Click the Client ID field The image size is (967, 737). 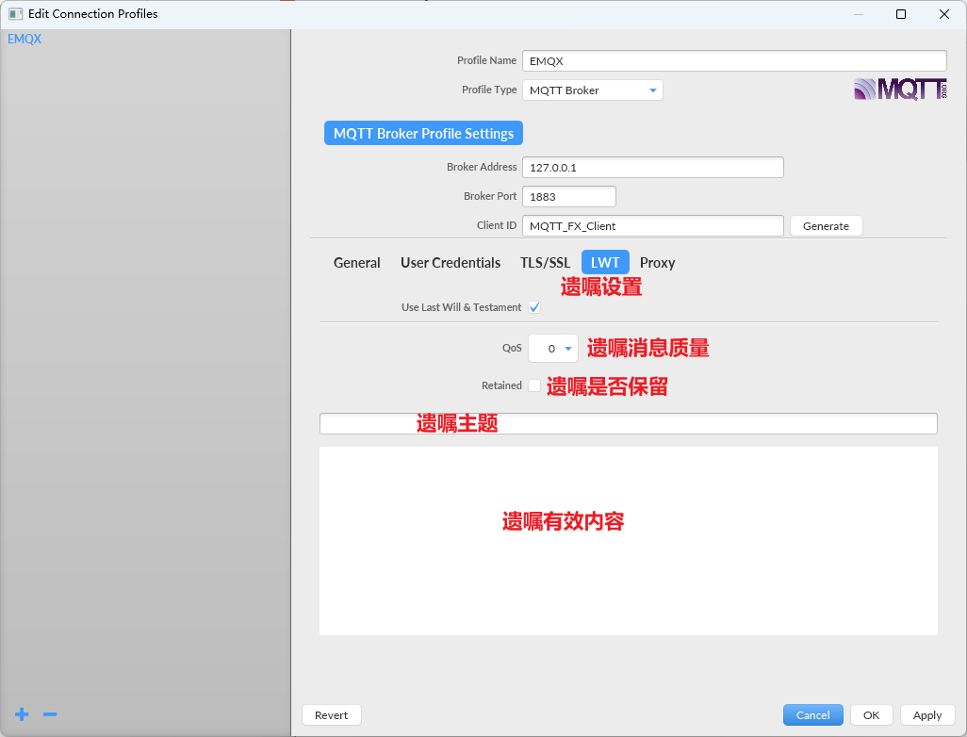[x=652, y=226]
